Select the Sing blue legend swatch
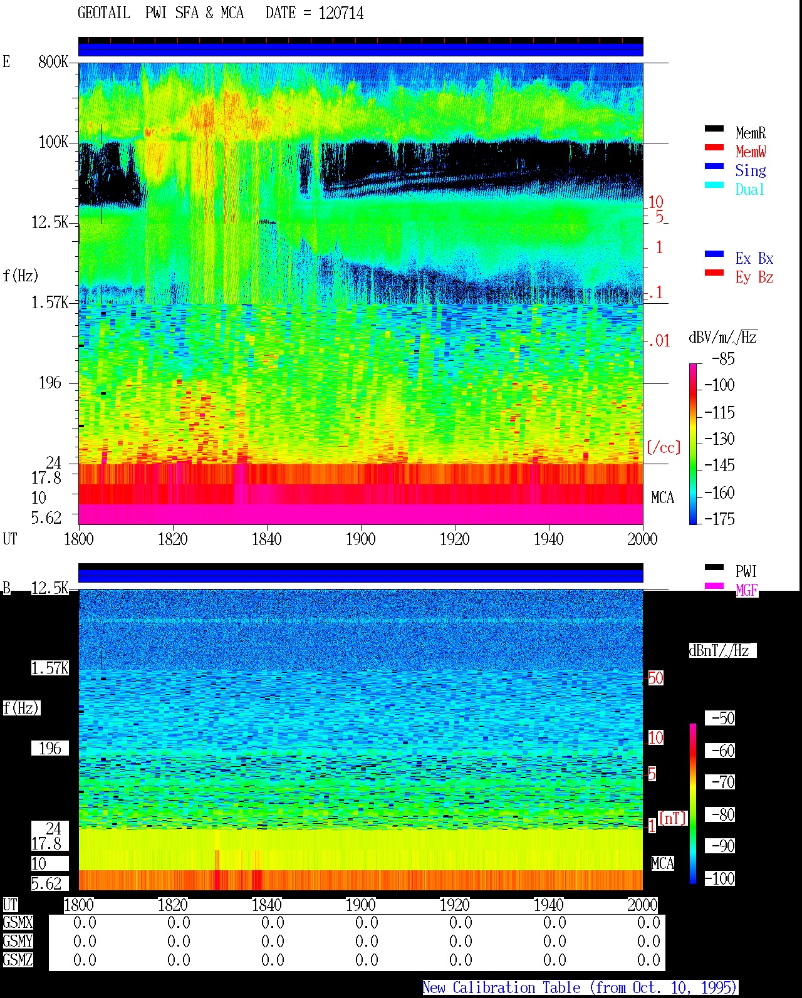 pos(714,166)
